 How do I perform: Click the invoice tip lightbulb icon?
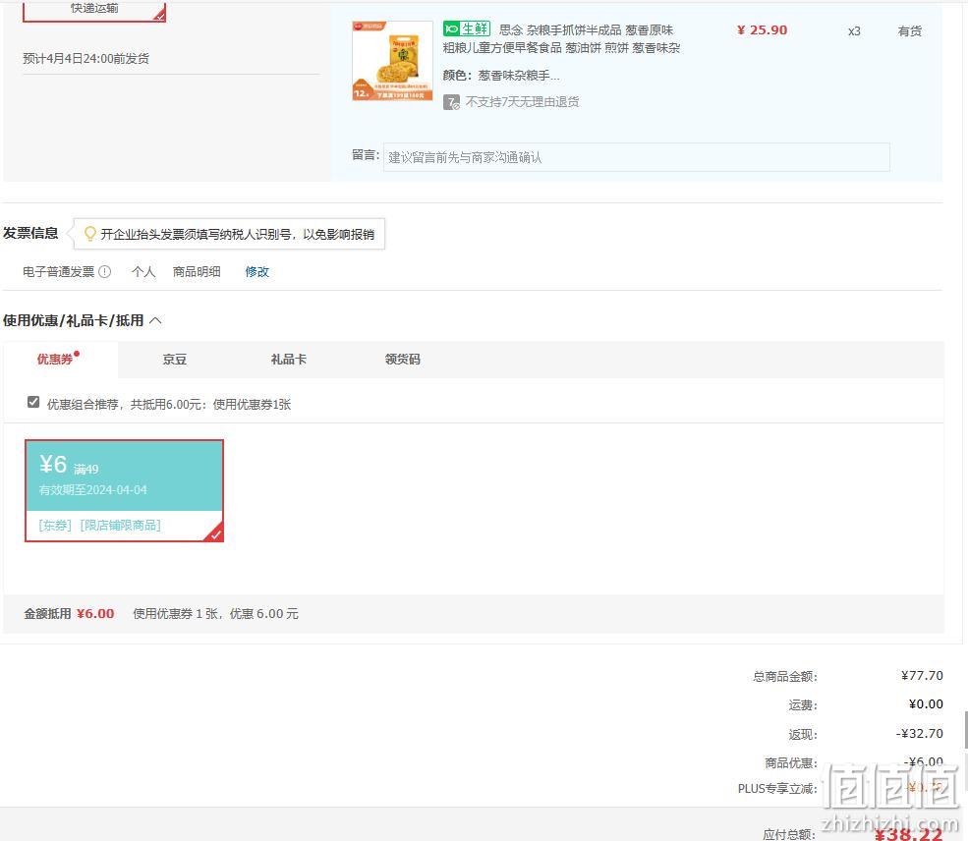point(90,234)
